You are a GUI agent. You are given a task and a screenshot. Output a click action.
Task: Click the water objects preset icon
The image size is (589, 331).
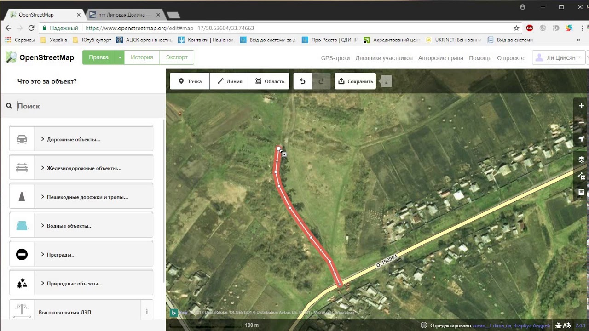point(22,226)
